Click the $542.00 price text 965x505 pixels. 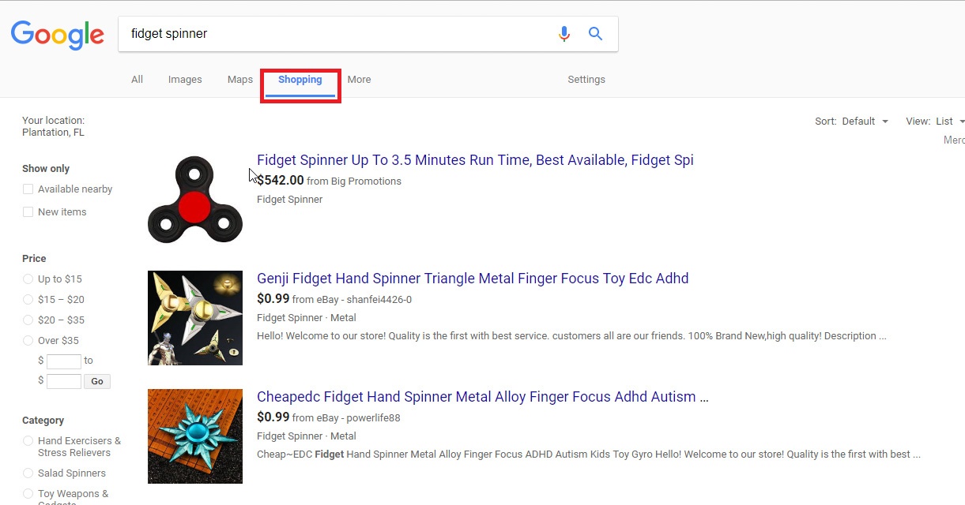(281, 181)
